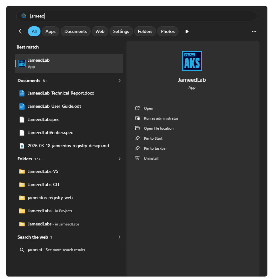Switch to the Documents filter tab

[x=76, y=31]
